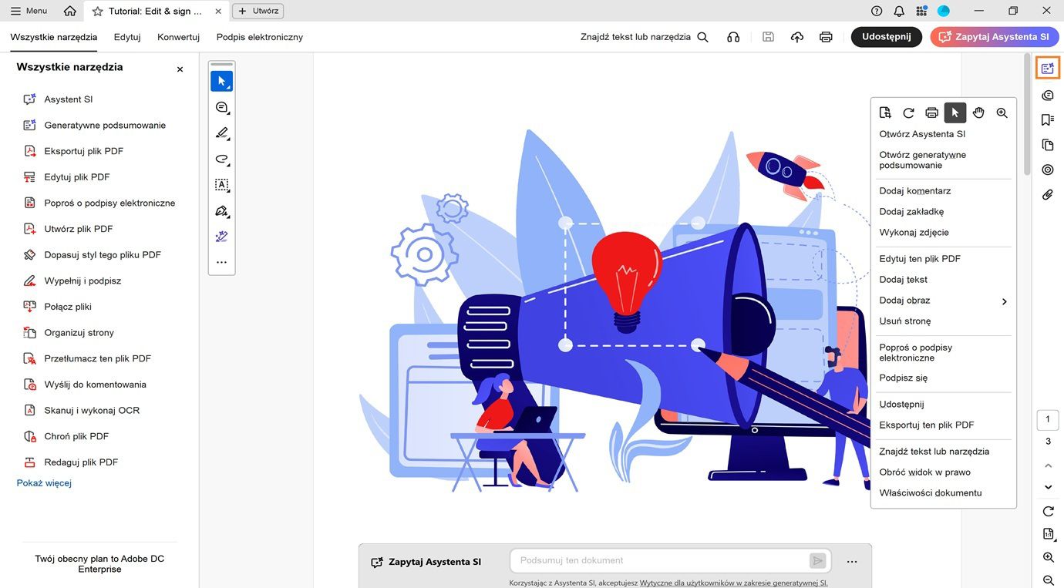
Task: Go to Home via the house icon
Action: point(70,11)
